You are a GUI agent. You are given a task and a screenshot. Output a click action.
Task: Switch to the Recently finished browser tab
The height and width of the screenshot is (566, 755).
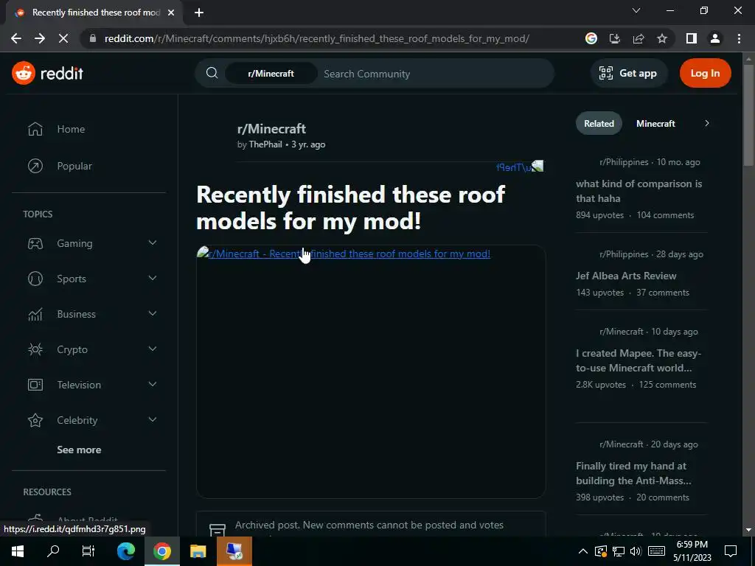[94, 13]
